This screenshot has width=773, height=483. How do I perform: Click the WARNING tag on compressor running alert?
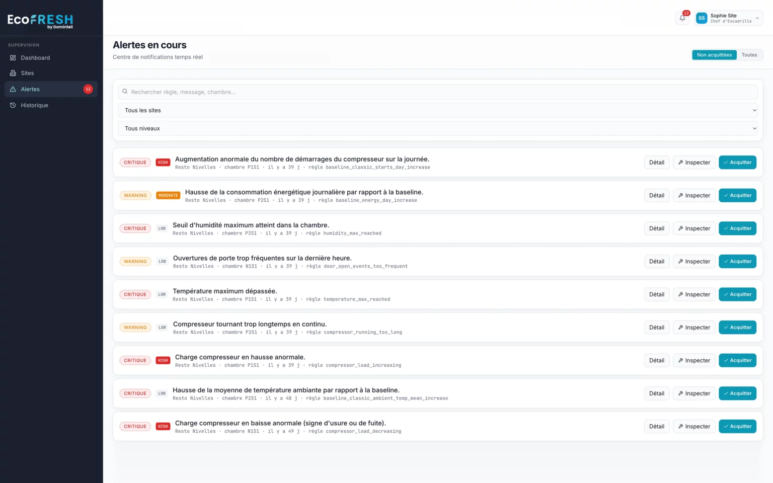coord(135,328)
